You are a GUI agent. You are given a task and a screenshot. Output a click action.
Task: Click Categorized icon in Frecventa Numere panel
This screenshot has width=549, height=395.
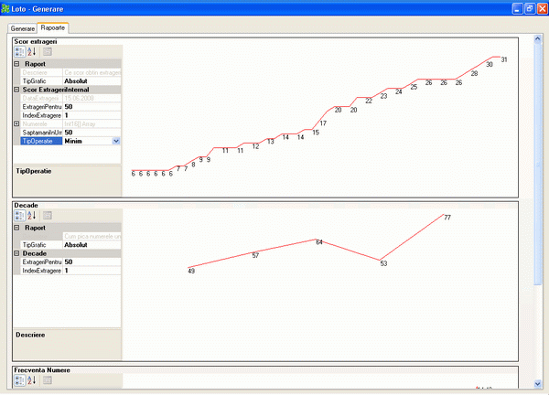tap(20, 379)
